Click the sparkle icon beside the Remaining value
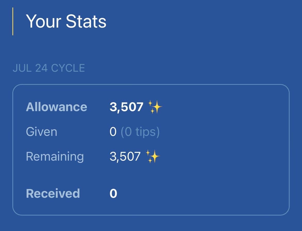The width and height of the screenshot is (302, 231). tap(153, 156)
